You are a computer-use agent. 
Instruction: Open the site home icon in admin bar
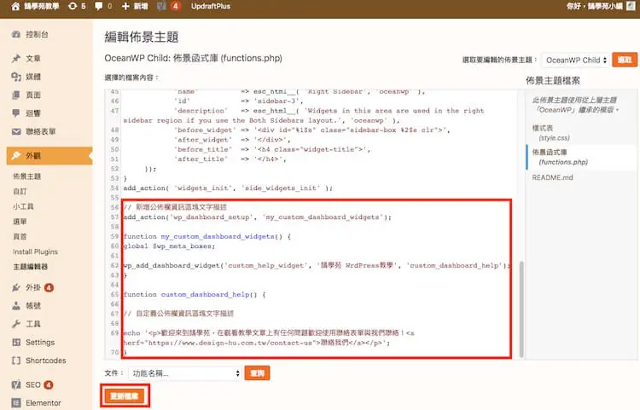[x=15, y=7]
